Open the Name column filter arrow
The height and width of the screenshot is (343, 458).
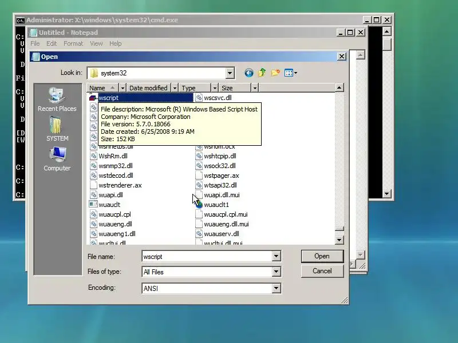(123, 88)
